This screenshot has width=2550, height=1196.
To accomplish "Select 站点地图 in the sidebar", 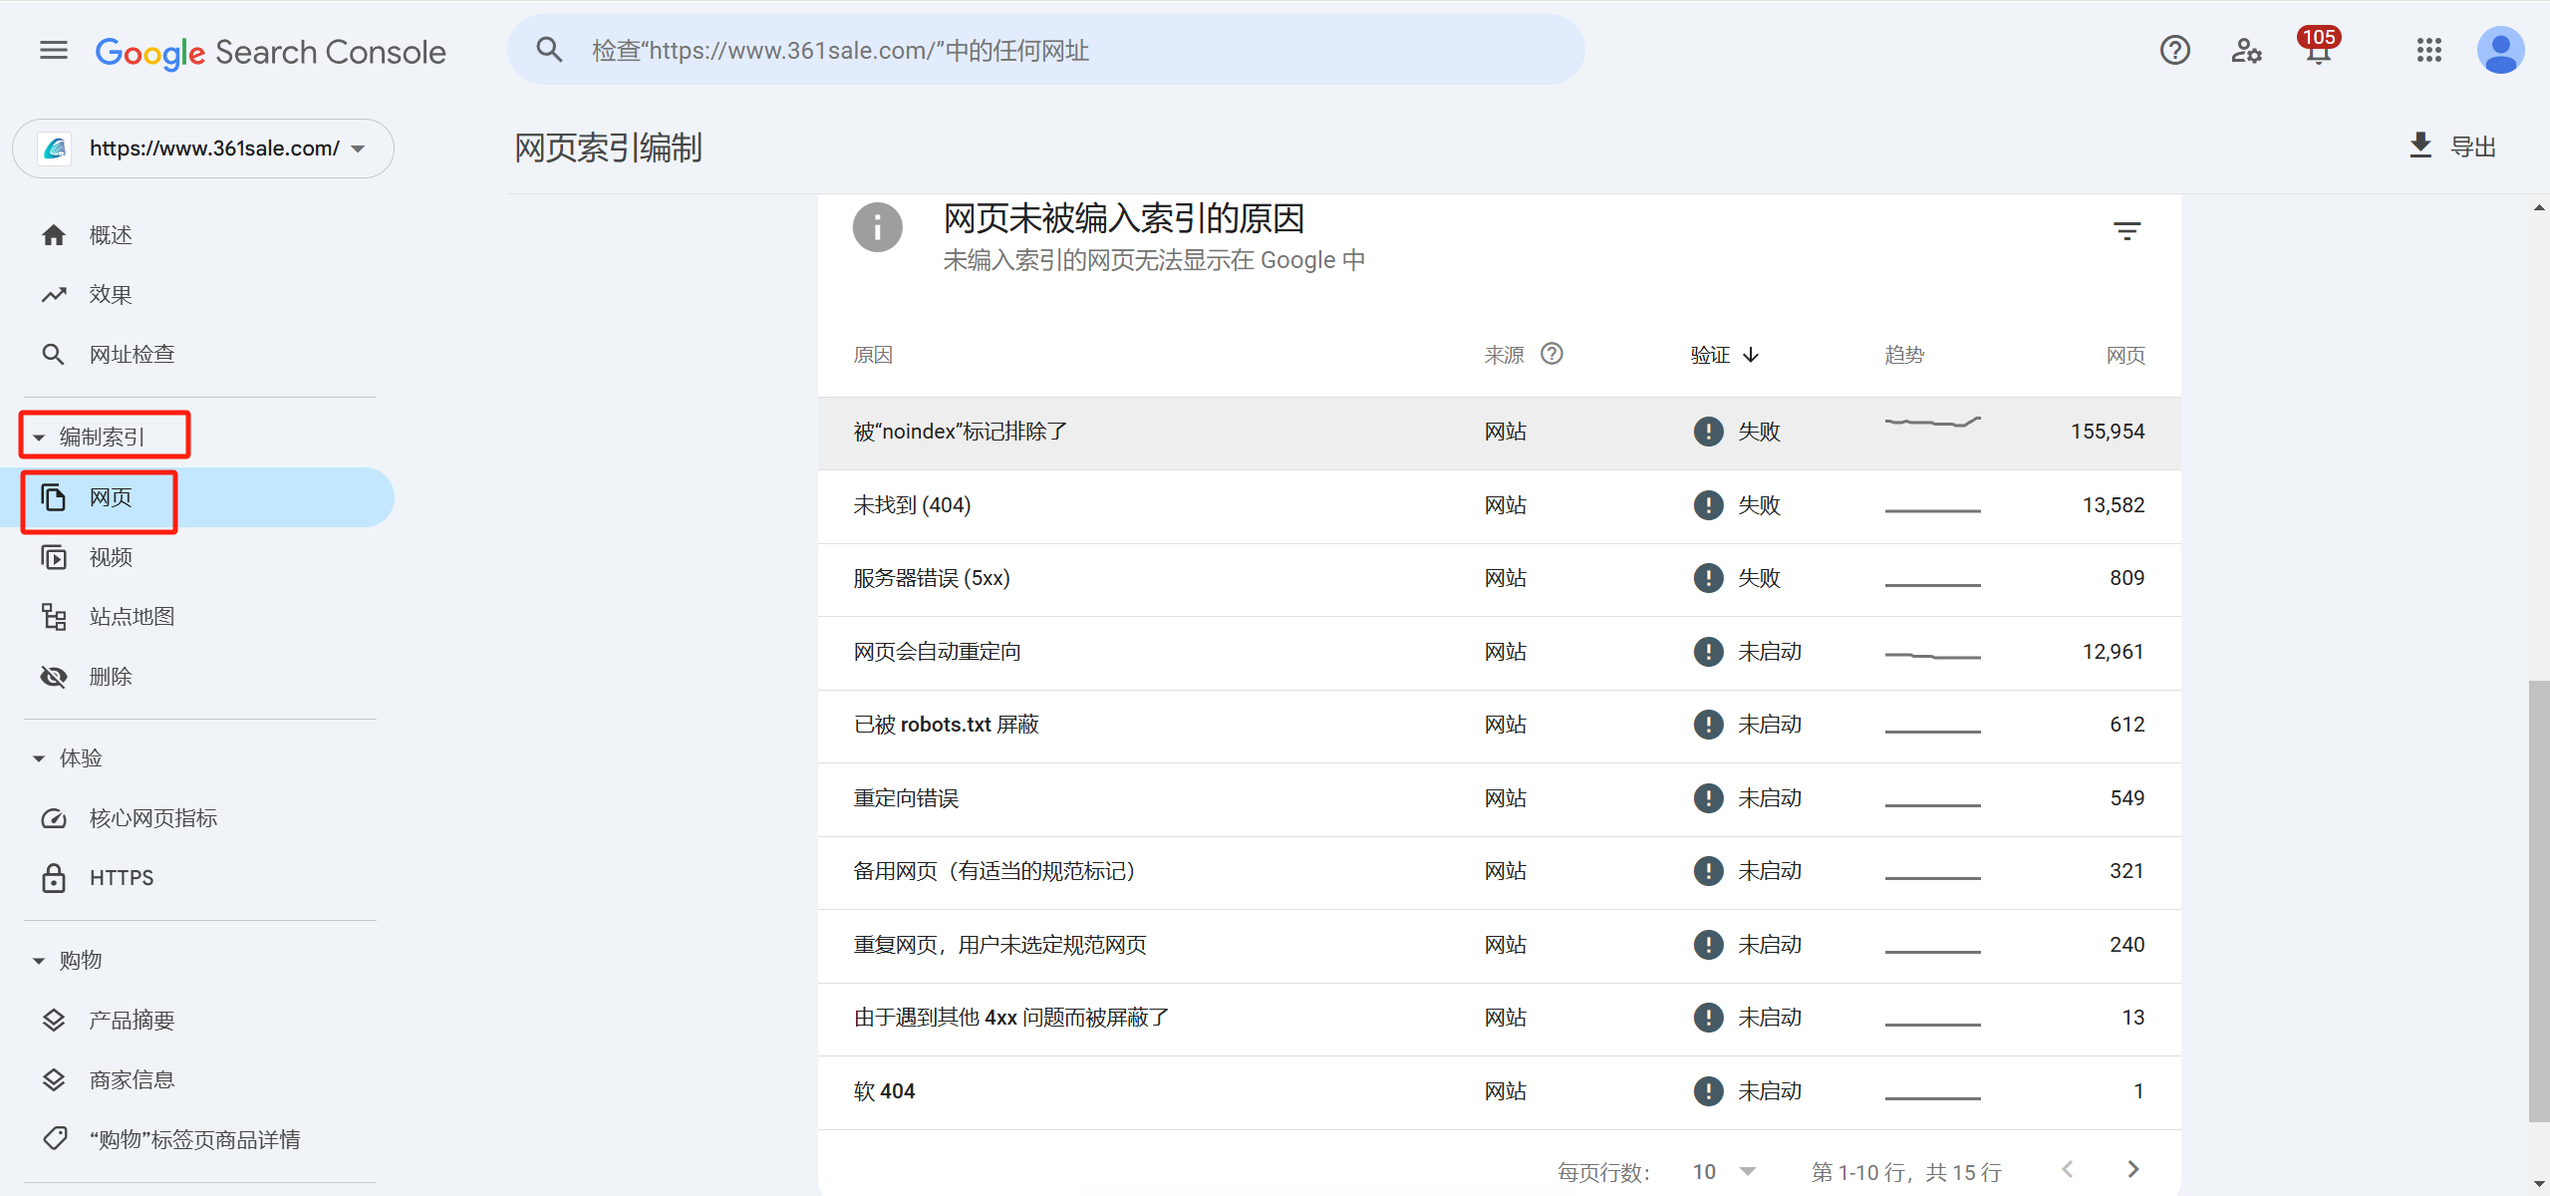I will tap(132, 616).
